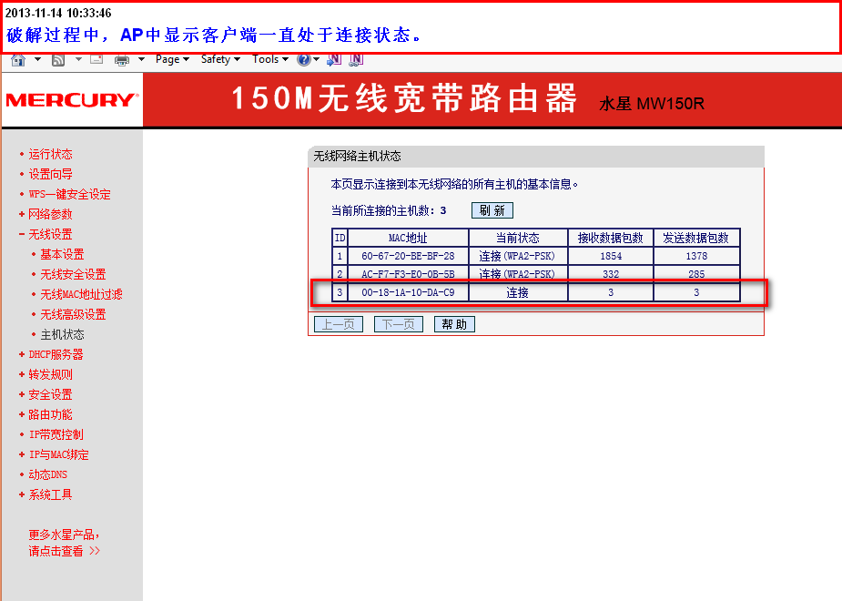The image size is (842, 601).
Task: Open 无线MAC地址过滤 submenu item
Action: (x=81, y=294)
